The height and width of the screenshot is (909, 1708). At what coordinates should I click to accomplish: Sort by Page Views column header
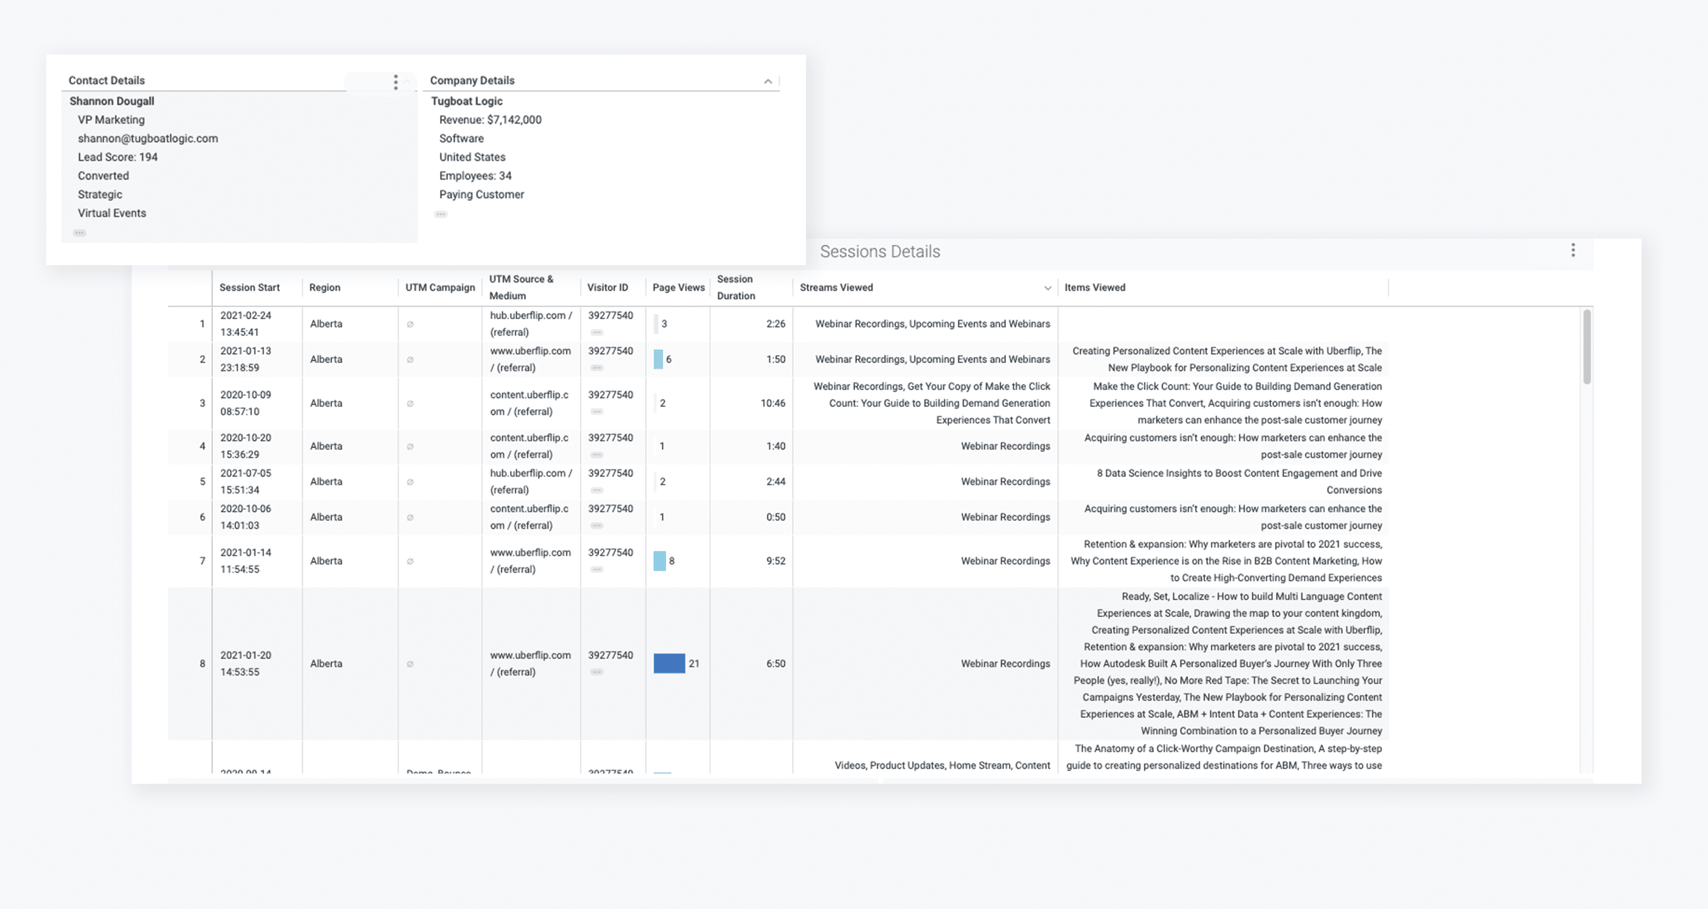pyautogui.click(x=678, y=287)
